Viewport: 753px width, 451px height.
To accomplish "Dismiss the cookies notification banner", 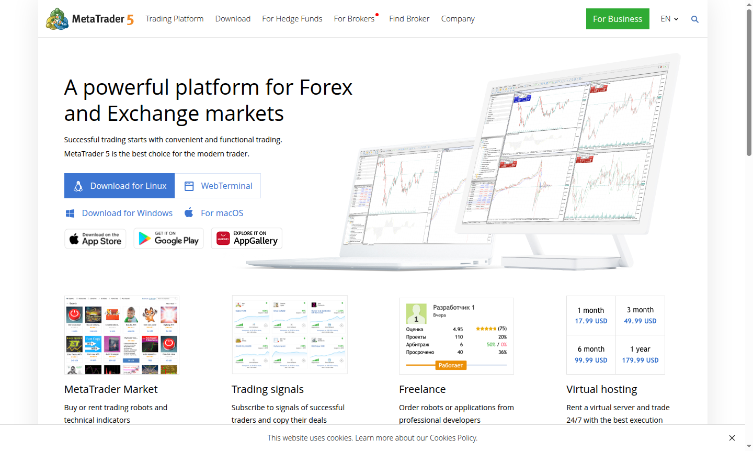I will pos(732,438).
